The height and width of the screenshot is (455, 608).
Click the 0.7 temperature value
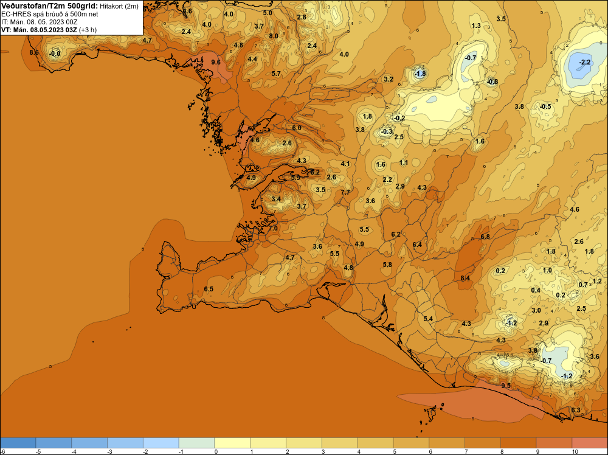click(x=583, y=285)
